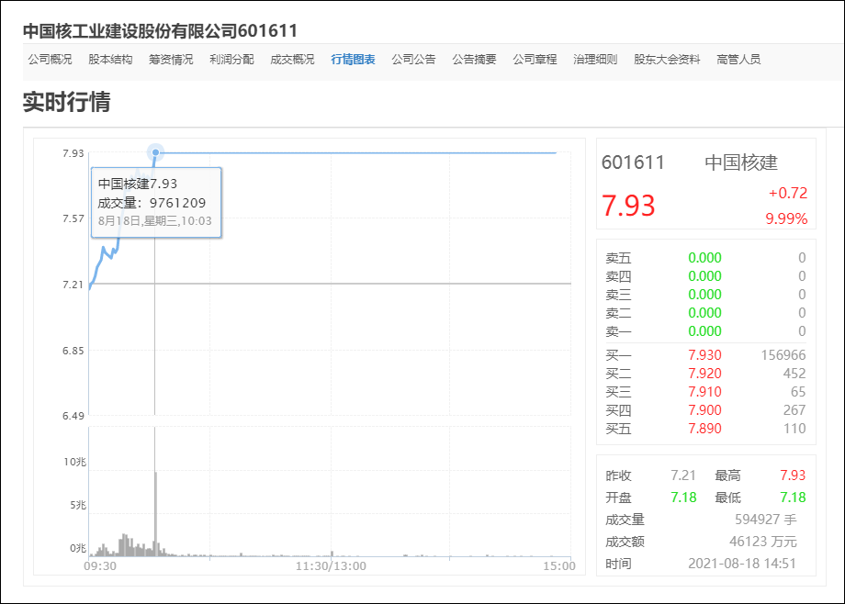Click tooltip date 8月18日,星期三,10:03
Viewport: 845px width, 604px height.
tap(154, 221)
